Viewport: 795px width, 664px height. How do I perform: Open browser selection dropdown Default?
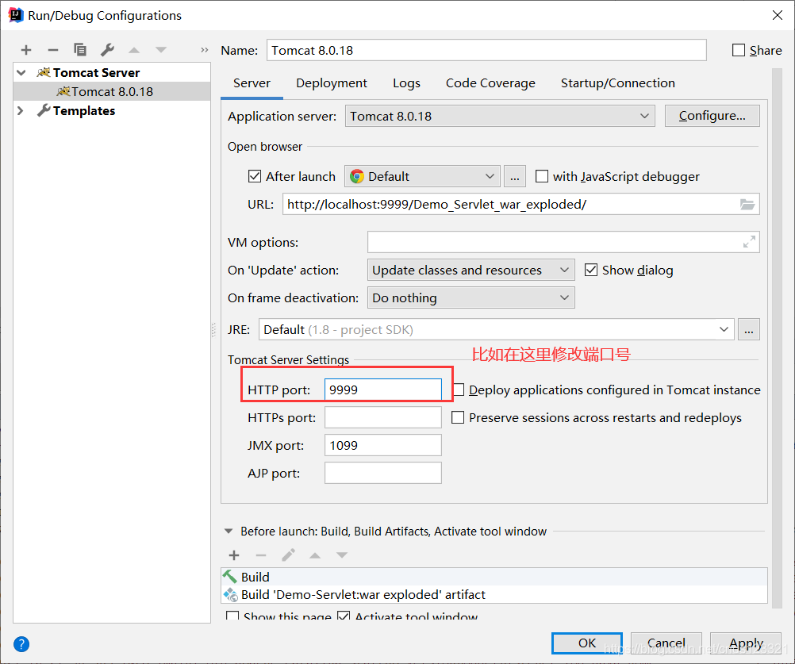click(x=422, y=176)
